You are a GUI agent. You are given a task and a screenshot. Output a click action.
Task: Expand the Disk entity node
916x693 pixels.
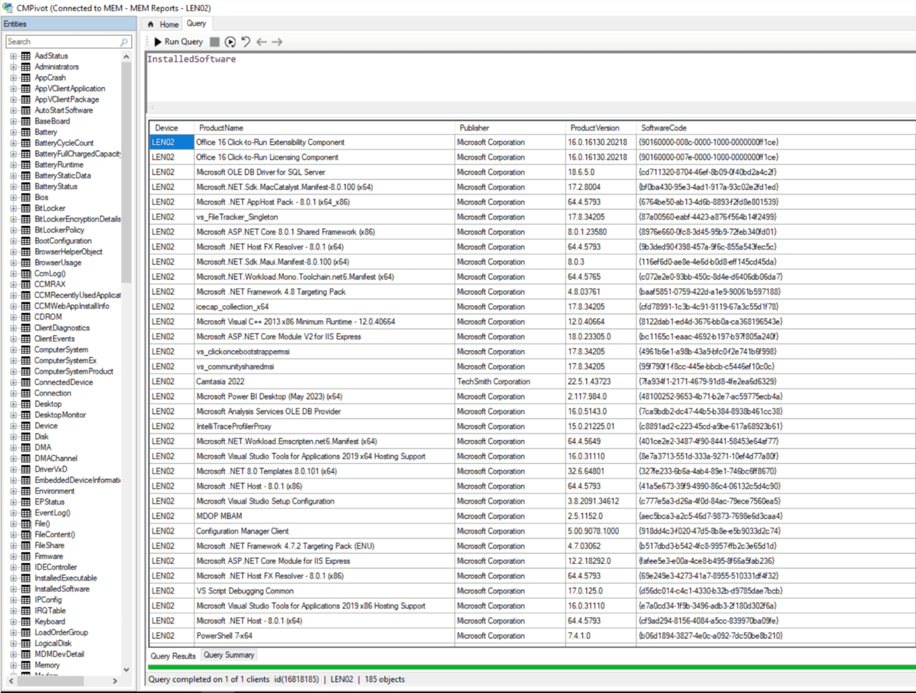pos(13,436)
